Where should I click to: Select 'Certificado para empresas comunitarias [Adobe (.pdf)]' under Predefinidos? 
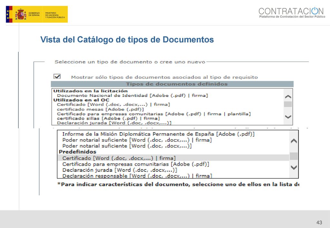click(x=136, y=164)
